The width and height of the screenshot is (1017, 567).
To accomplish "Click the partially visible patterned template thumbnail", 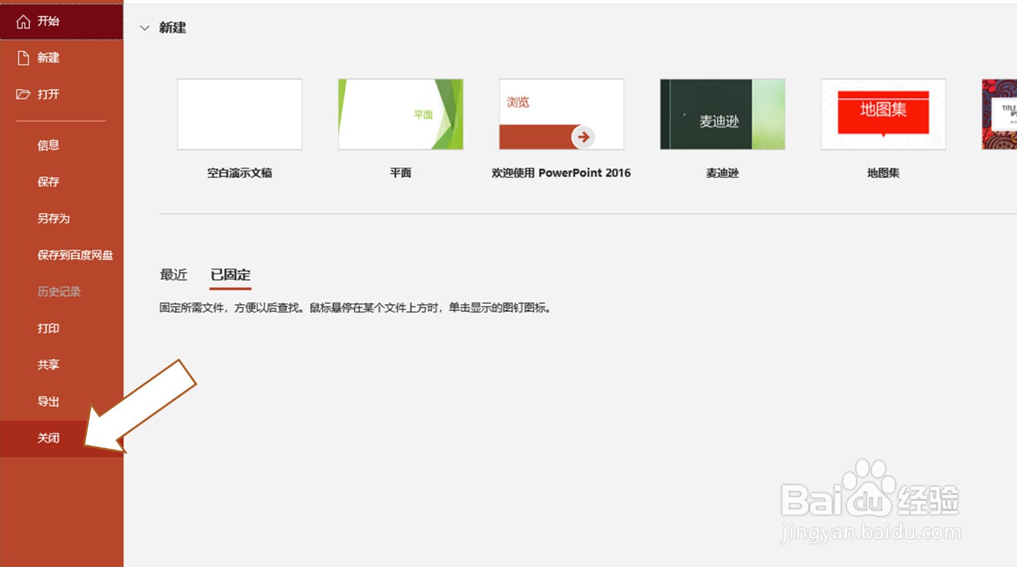I will [999, 114].
